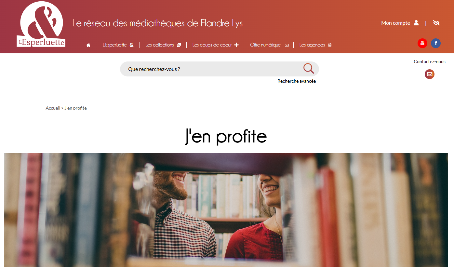Click the J'en profite breadcrumb item

click(x=76, y=108)
